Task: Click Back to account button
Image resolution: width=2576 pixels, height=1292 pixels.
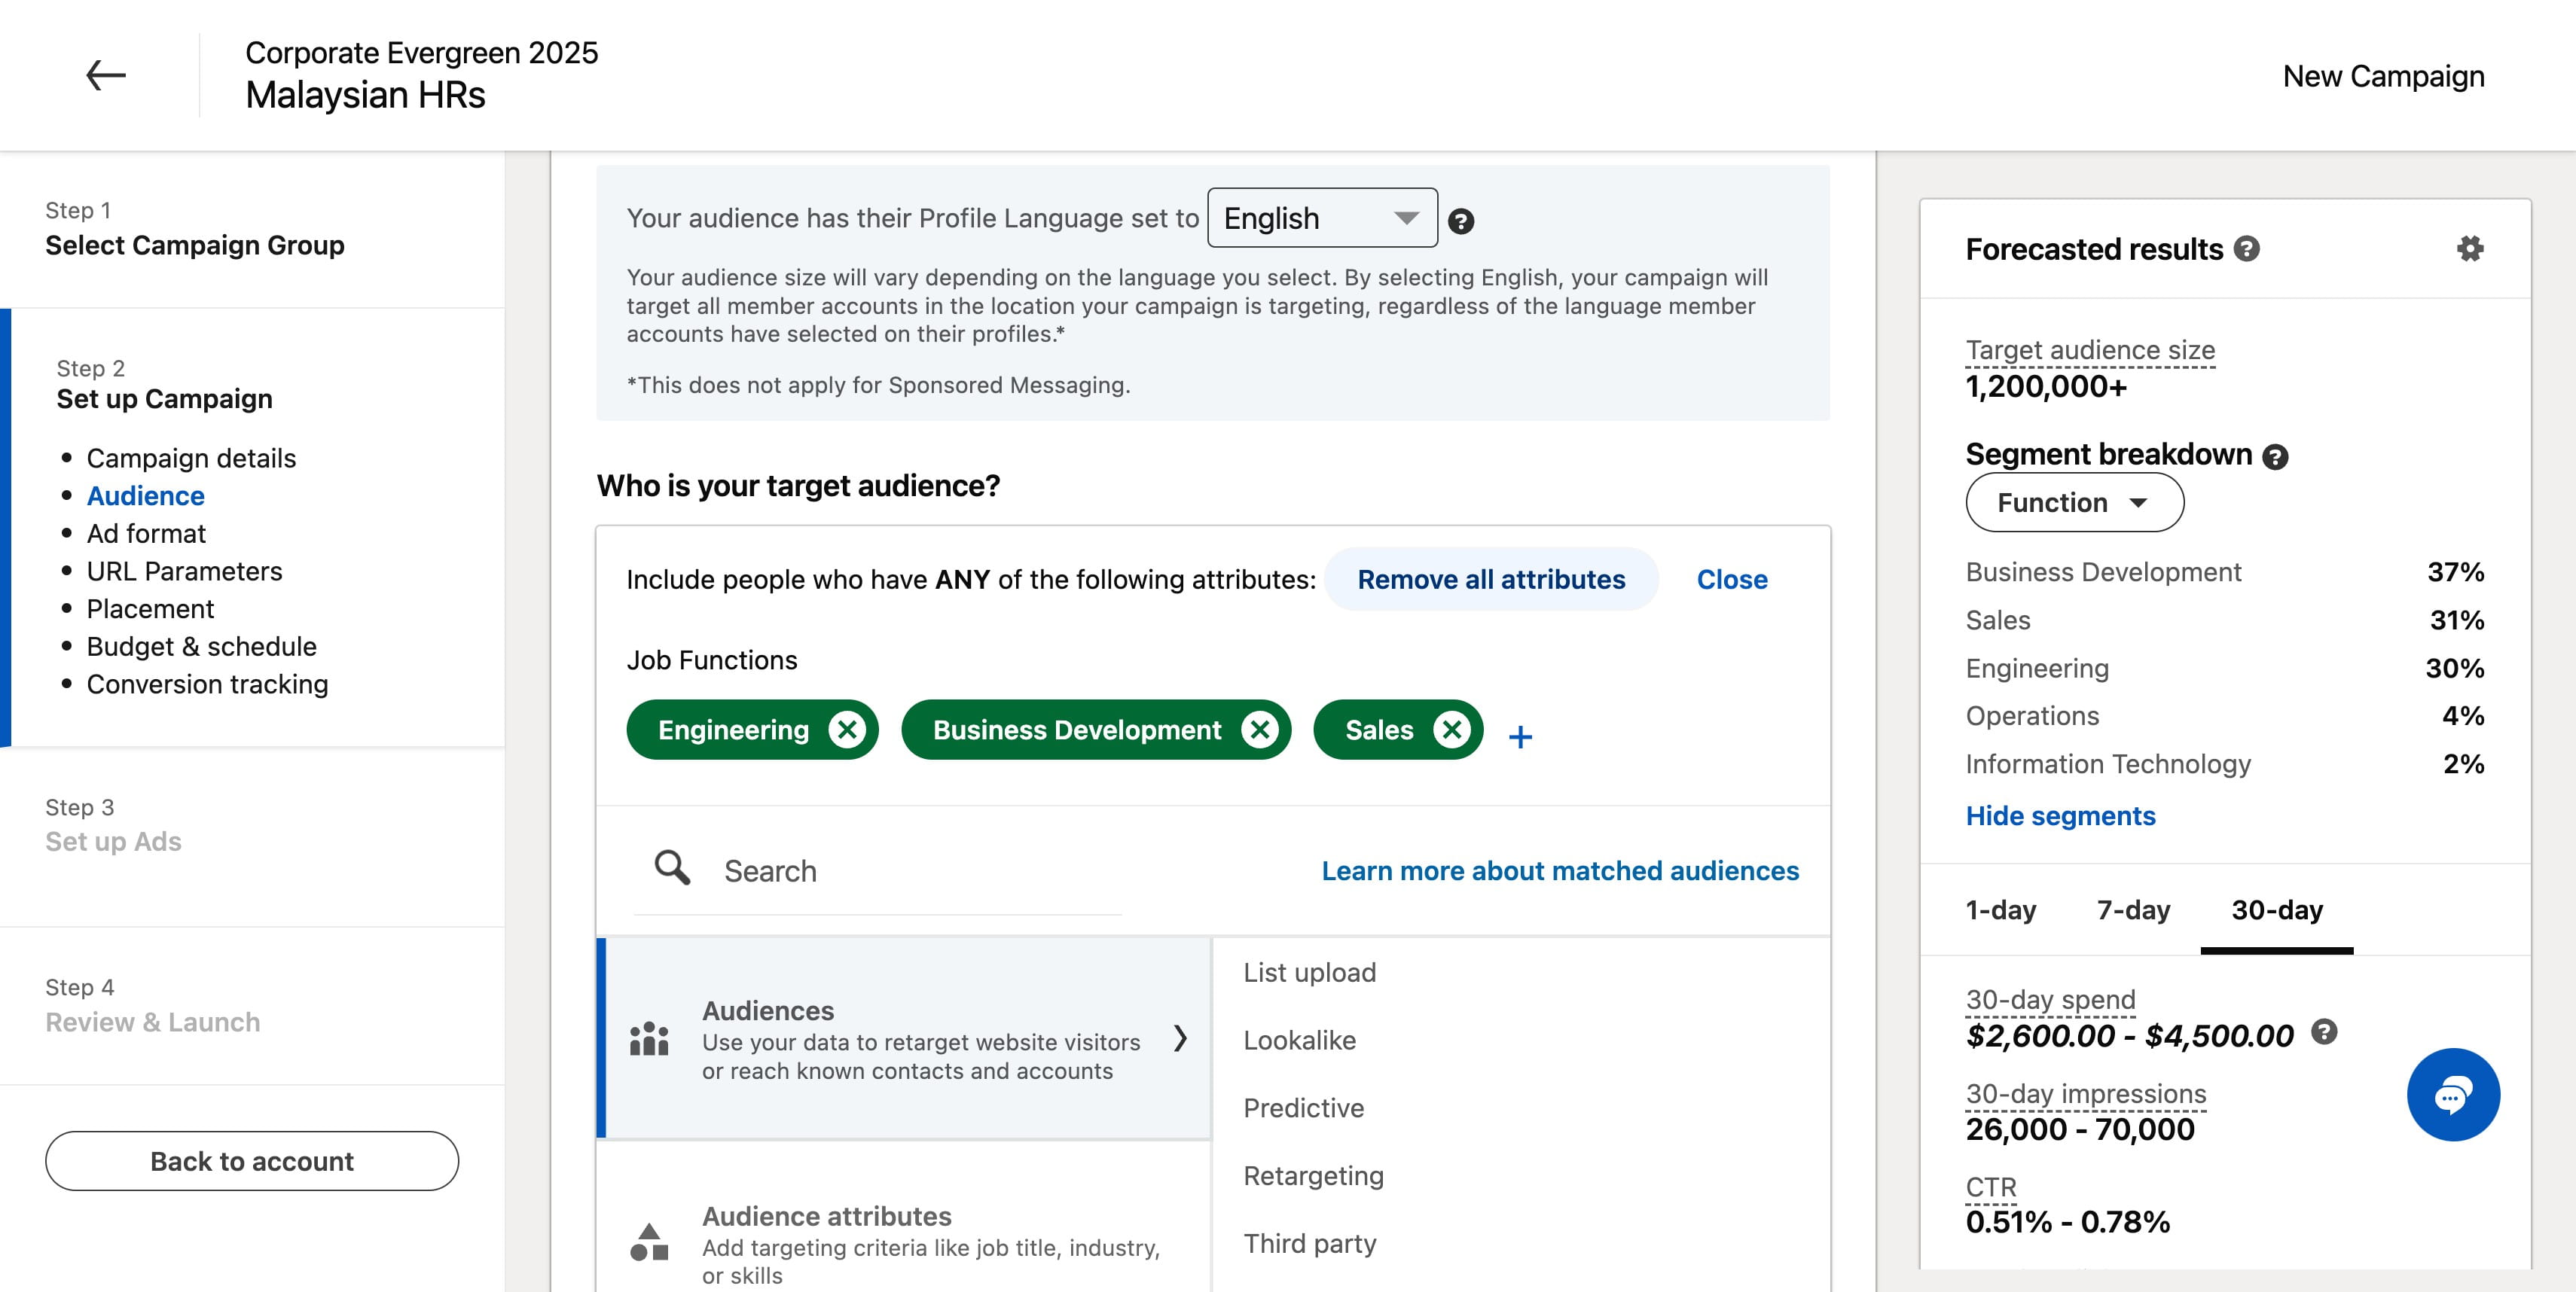Action: click(252, 1161)
